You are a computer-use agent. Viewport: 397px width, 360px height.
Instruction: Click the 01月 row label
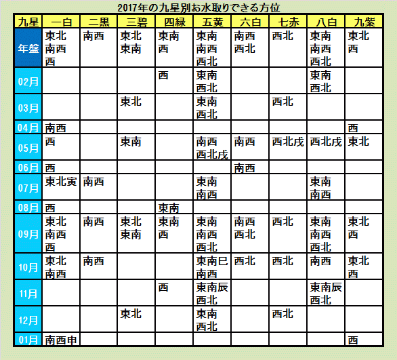[28, 339]
